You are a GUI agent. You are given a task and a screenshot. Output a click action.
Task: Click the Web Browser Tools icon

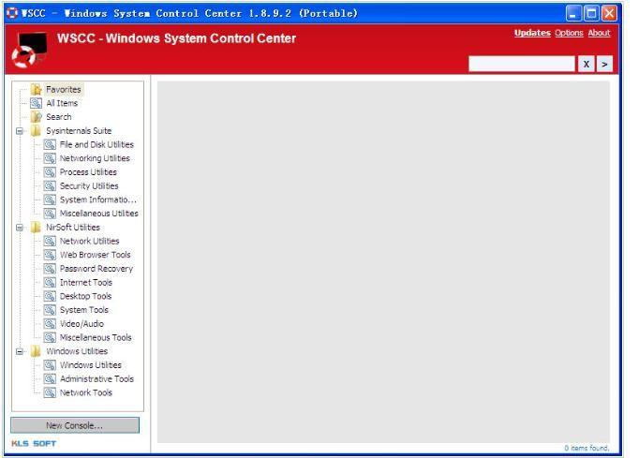point(50,255)
